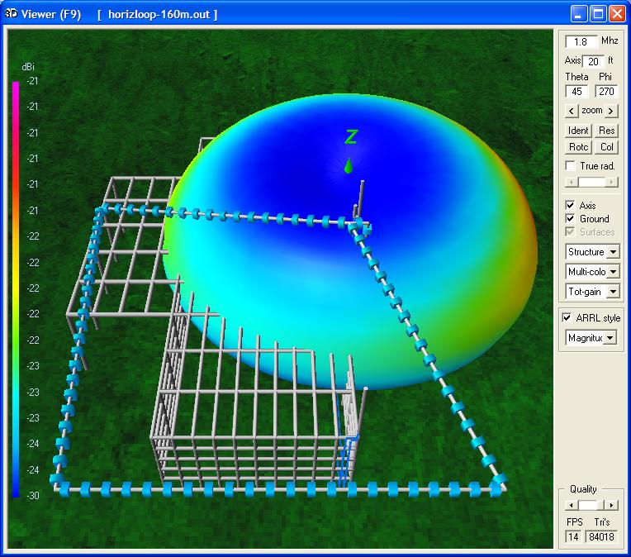Click the dBi color scale bar
The image size is (631, 557).
pos(16,288)
